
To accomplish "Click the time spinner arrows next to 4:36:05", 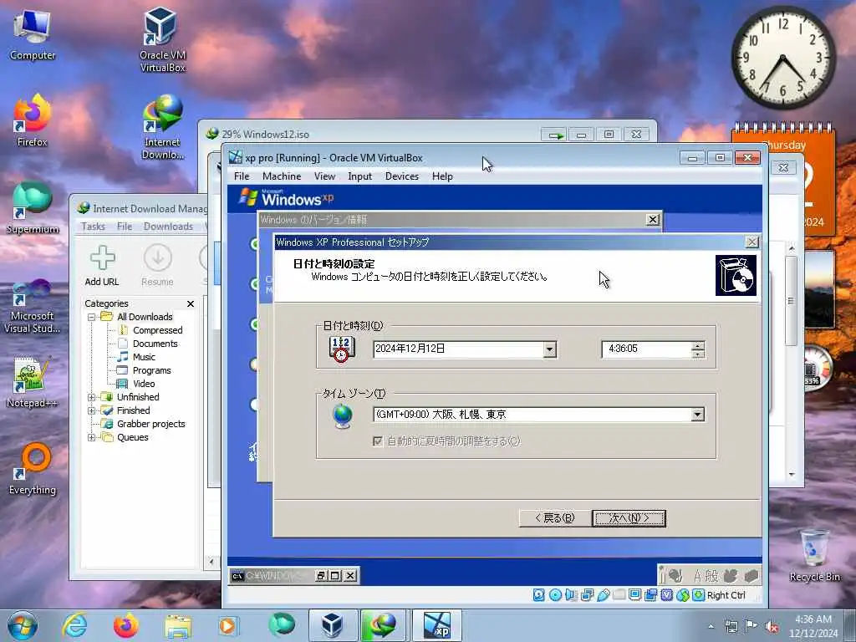I will (x=698, y=349).
